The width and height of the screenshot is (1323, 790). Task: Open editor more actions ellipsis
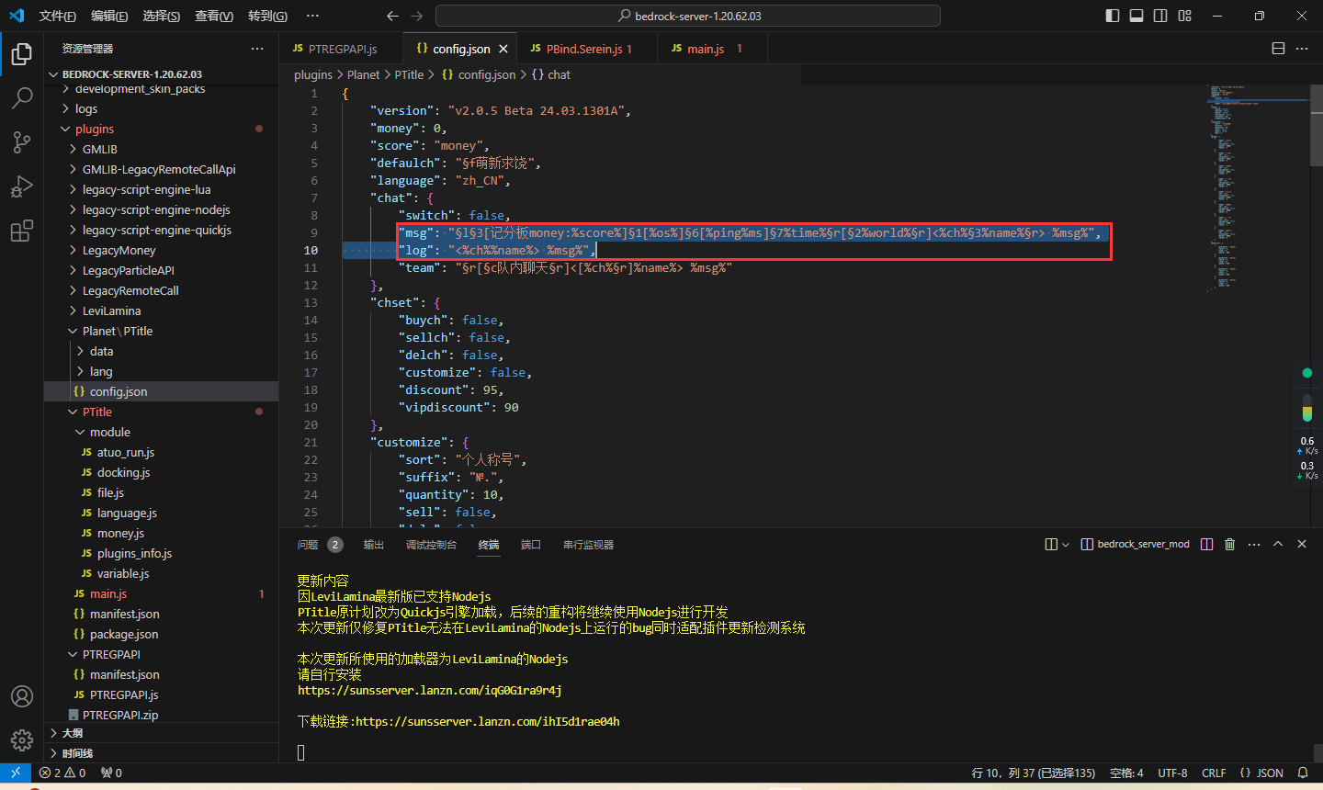(x=1302, y=49)
